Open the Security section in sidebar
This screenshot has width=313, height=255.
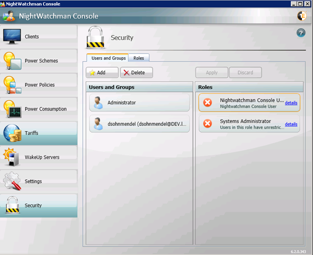pyautogui.click(x=33, y=205)
